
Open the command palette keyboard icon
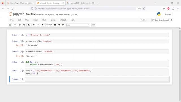(x=94, y=25)
